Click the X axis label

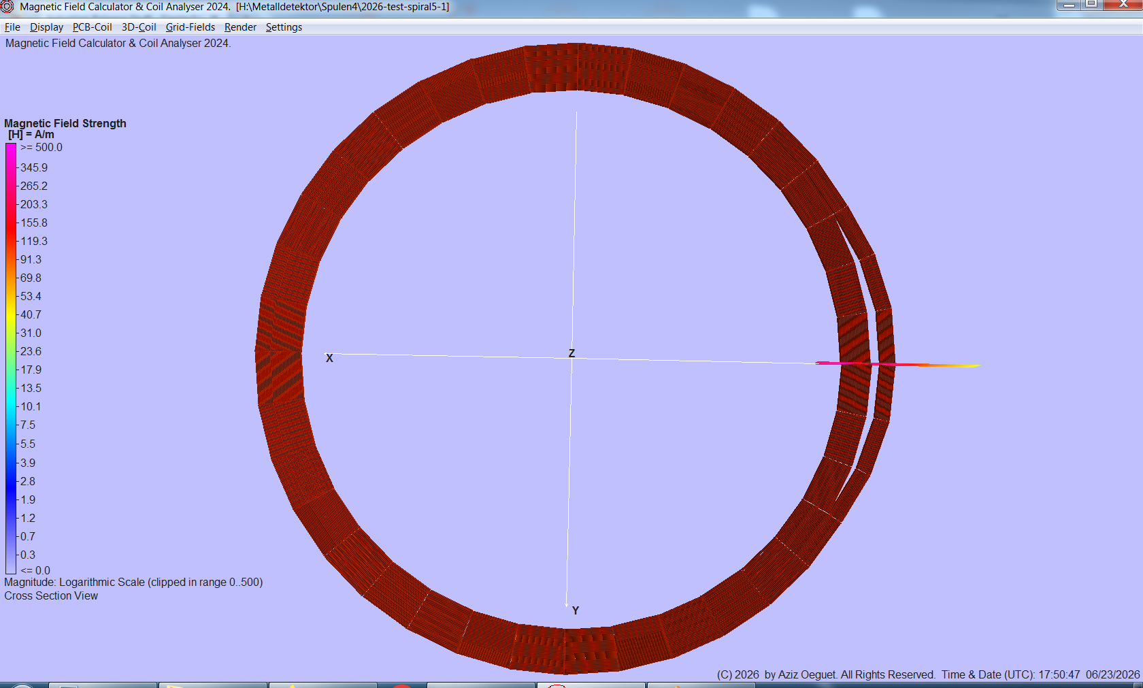[x=329, y=358]
